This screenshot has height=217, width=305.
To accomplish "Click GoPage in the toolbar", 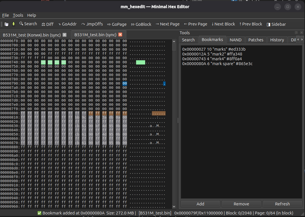I will coord(117,24).
